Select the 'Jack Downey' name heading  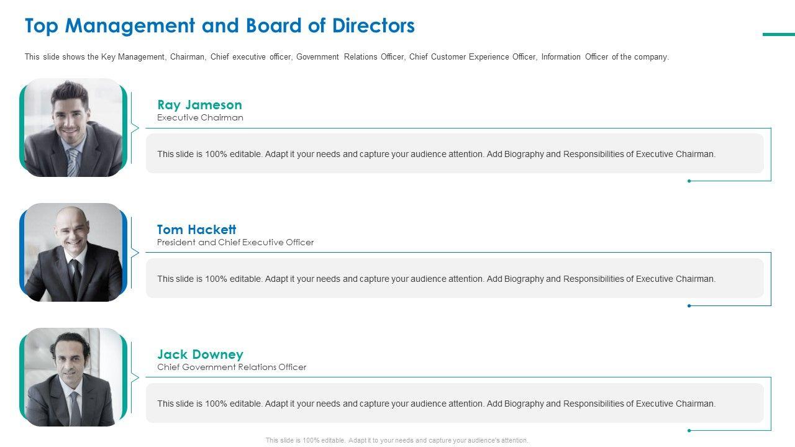[200, 354]
